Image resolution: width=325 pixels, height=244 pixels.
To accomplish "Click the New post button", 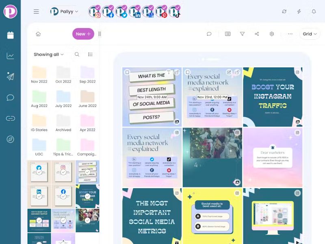I will pos(83,34).
